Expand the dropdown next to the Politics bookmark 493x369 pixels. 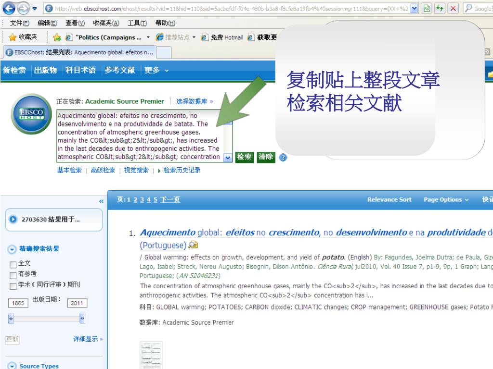point(148,37)
